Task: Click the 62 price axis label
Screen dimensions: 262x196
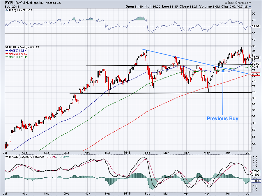Action: coord(254,116)
